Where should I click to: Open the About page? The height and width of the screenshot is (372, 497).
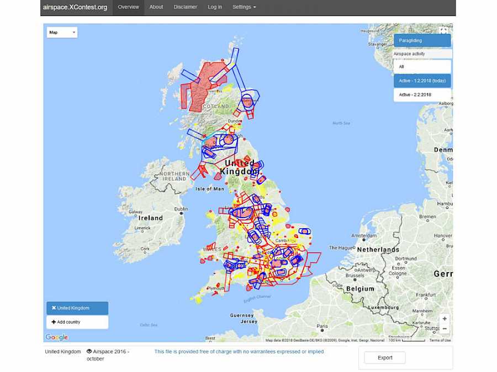coord(156,7)
